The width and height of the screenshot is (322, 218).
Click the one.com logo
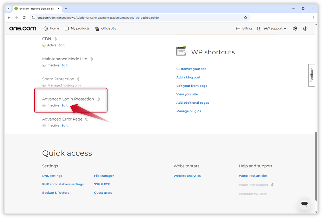click(23, 28)
